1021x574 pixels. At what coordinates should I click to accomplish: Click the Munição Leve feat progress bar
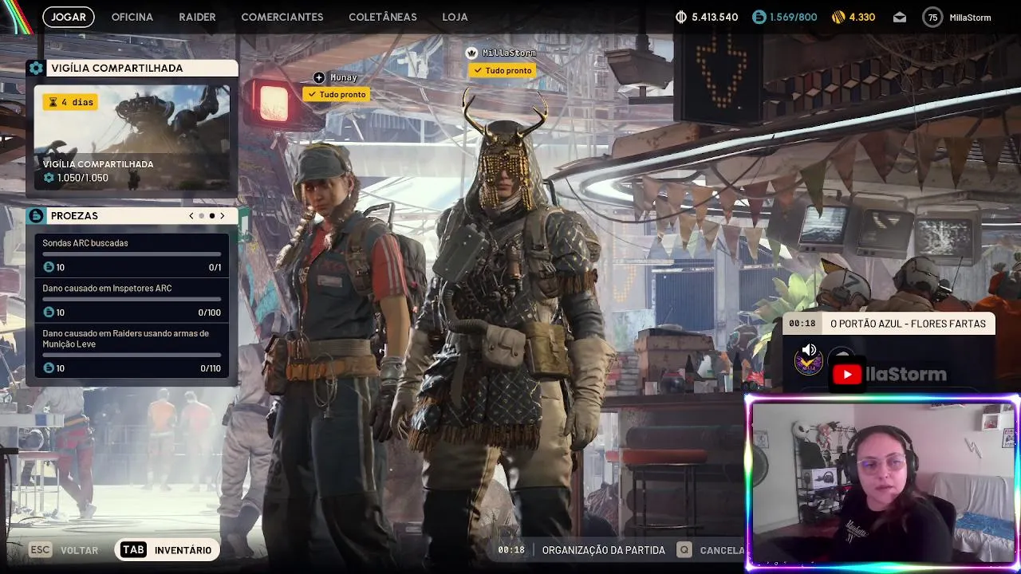click(132, 355)
